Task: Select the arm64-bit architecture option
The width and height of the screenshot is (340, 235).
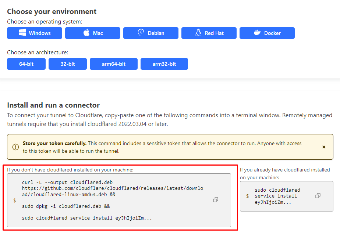Action: pyautogui.click(x=113, y=64)
